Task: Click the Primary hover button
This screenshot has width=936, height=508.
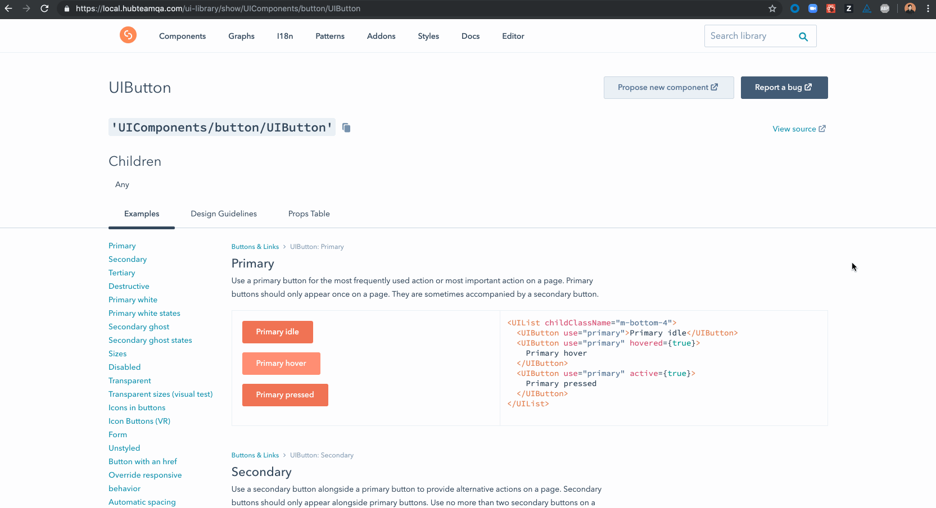Action: tap(281, 364)
